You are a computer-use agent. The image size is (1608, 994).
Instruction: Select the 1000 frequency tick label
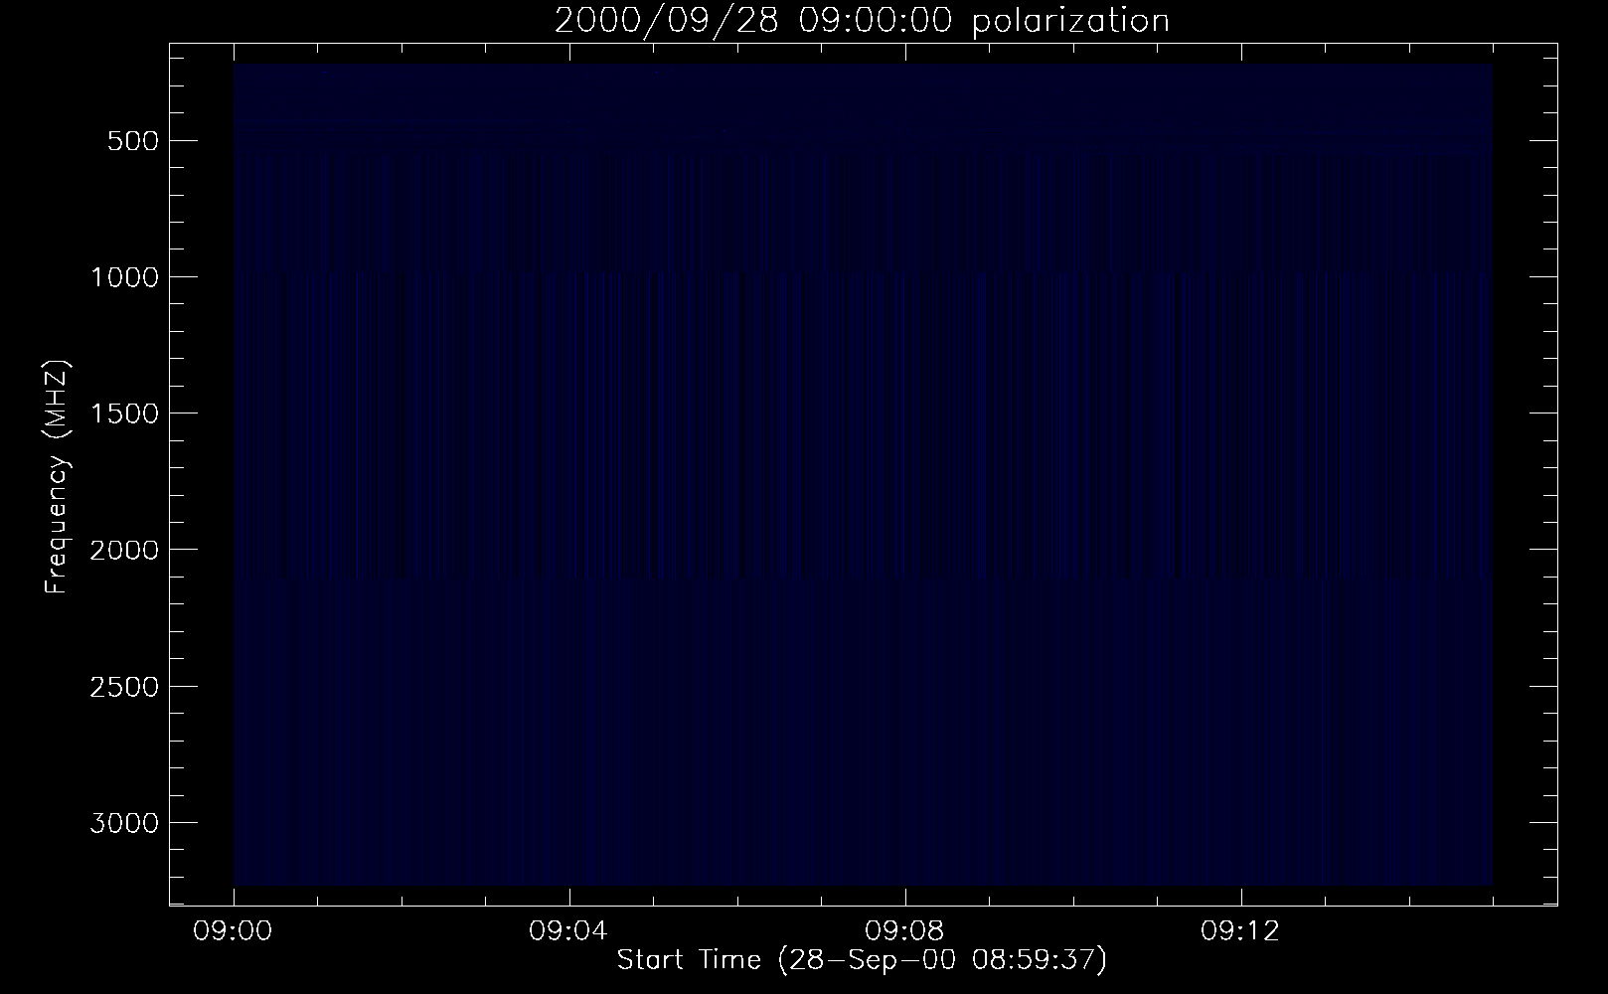click(124, 277)
